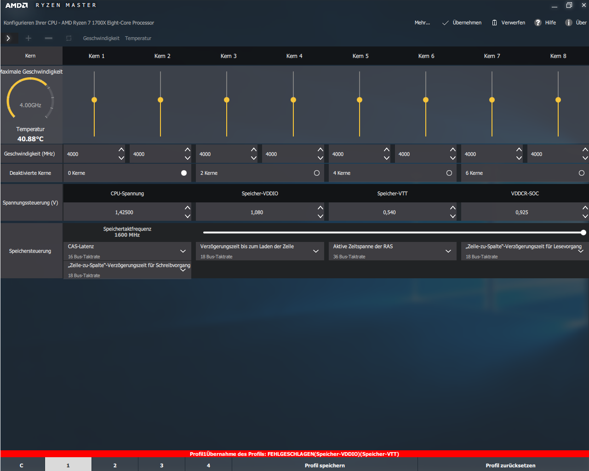The width and height of the screenshot is (589, 471).
Task: Click Speicher-VTT voltage value 0,540
Action: [389, 213]
